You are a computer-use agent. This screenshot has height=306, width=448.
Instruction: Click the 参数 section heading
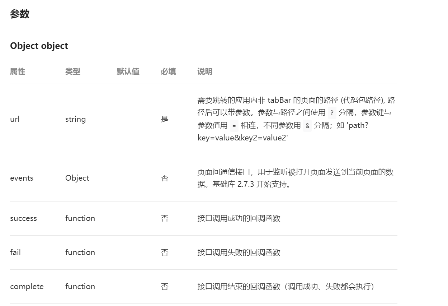tap(20, 14)
